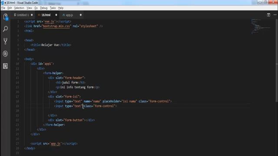The height and width of the screenshot is (156, 278).
Task: Click line number 20 in the gutter
Action: (17, 111)
